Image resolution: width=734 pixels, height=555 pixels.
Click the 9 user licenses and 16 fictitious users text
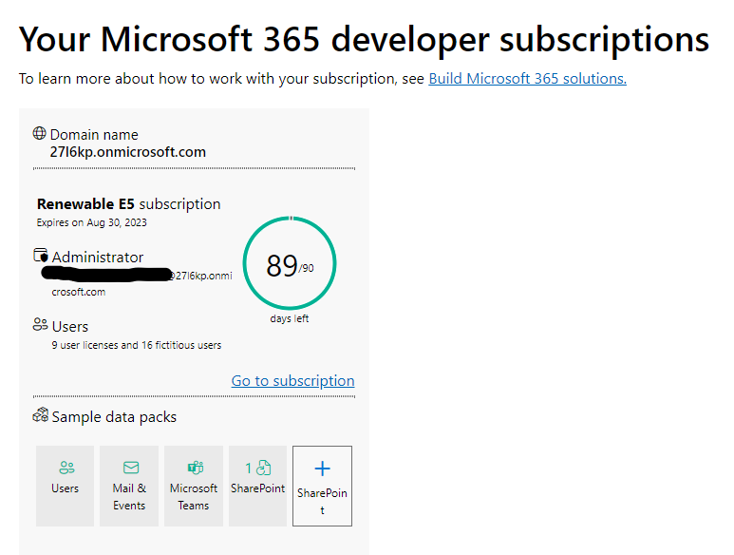pos(136,345)
